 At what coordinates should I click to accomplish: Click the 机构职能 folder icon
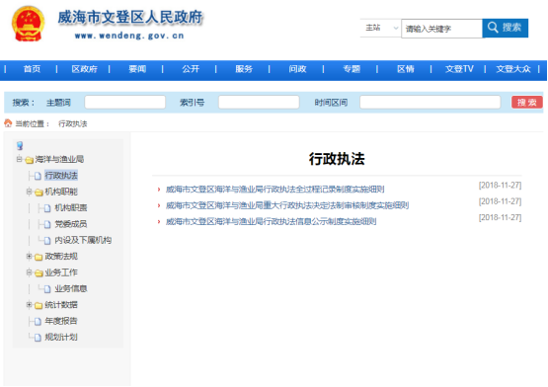39,193
